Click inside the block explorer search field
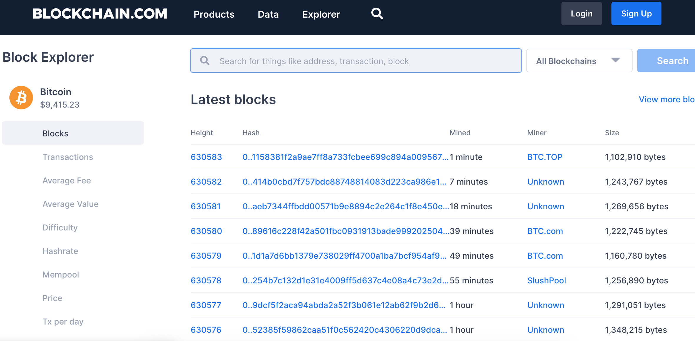Screen dimensions: 695x341 click(x=353, y=61)
